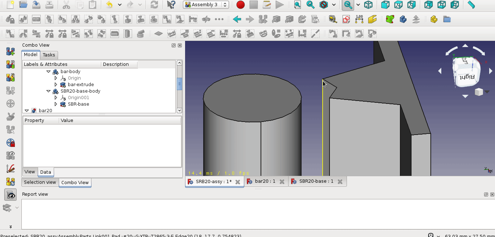The width and height of the screenshot is (495, 237).
Task: Switch to the Tasks tab
Action: (49, 55)
